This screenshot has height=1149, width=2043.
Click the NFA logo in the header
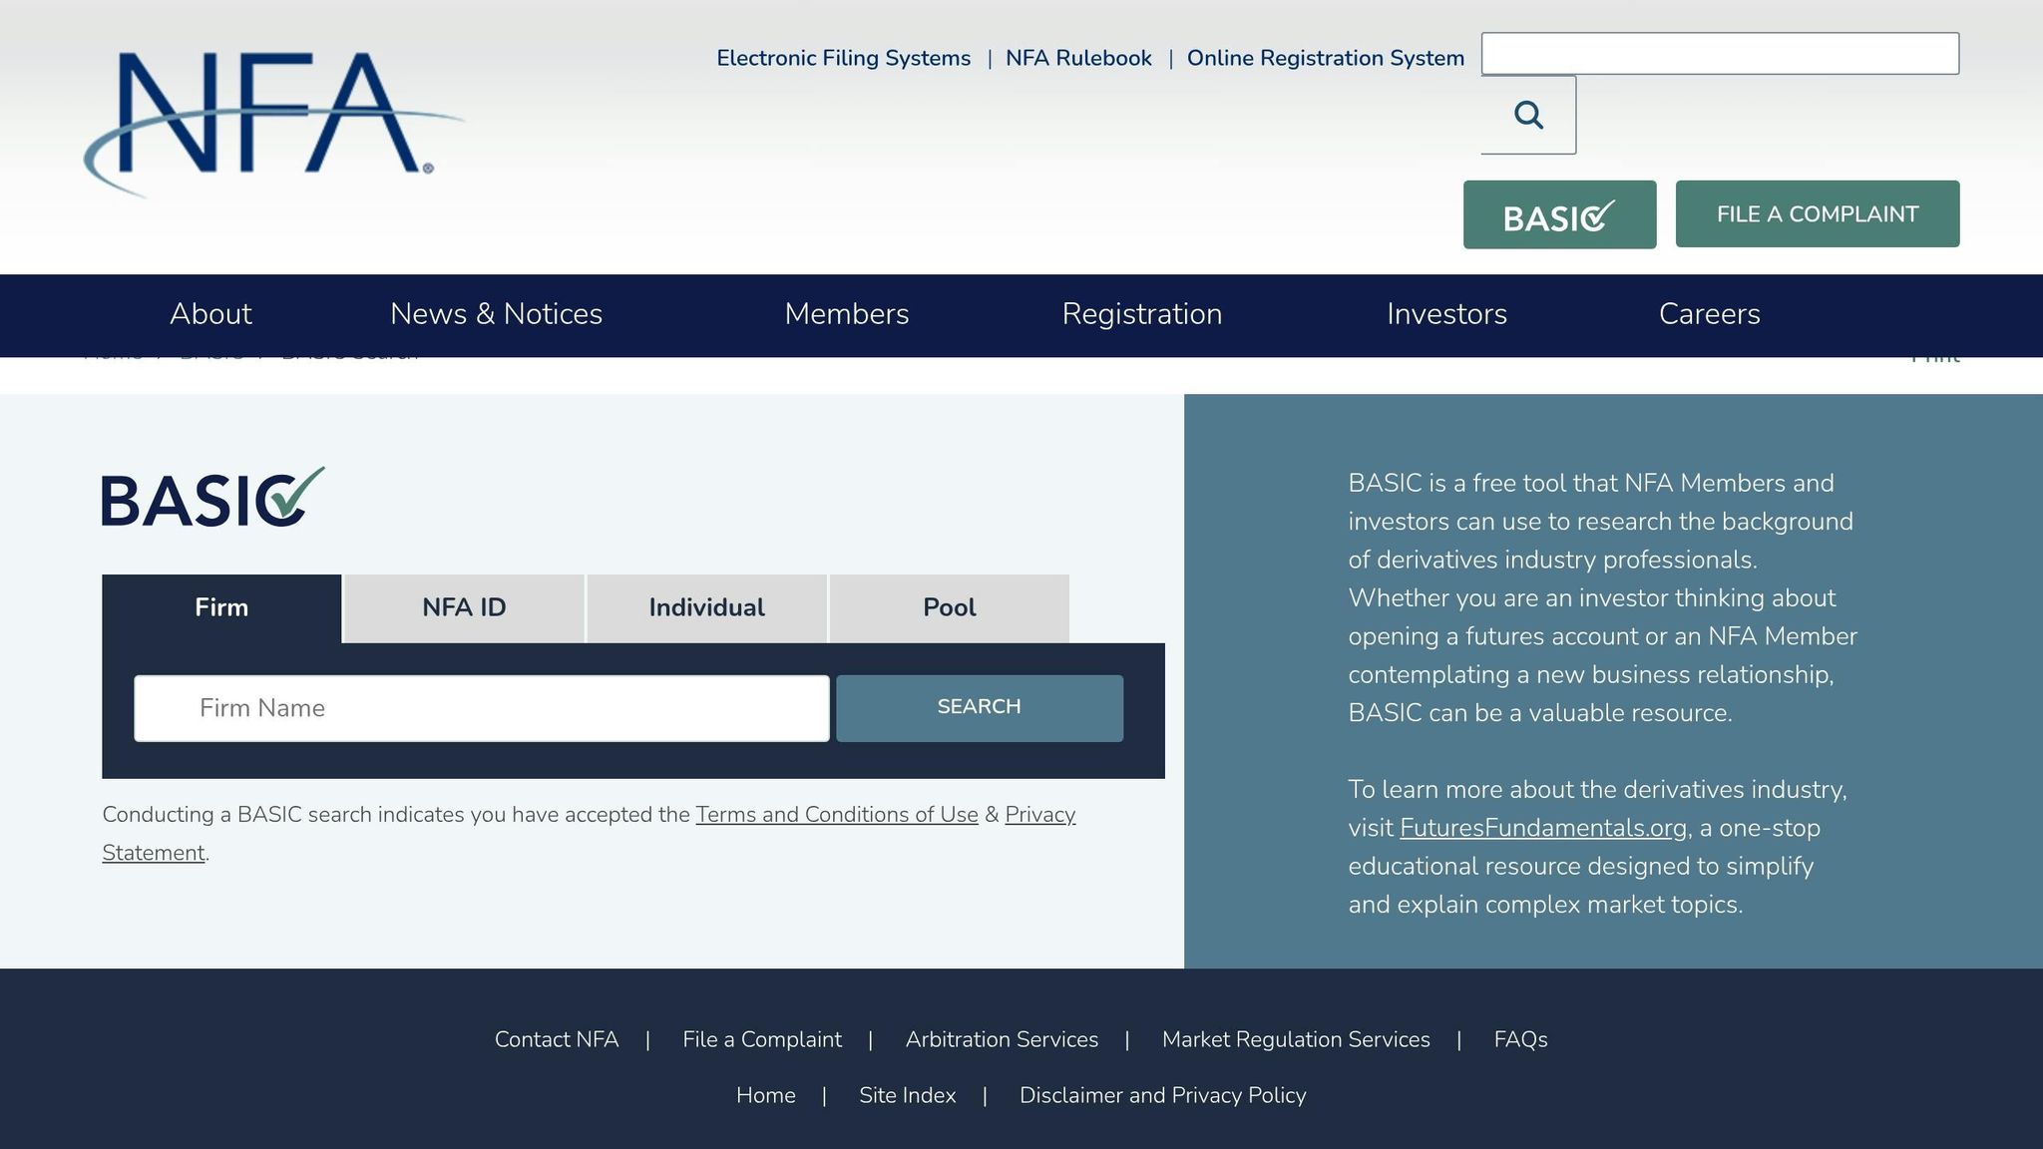[272, 125]
